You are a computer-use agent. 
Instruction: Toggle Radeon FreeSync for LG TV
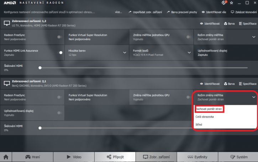coord(59,37)
